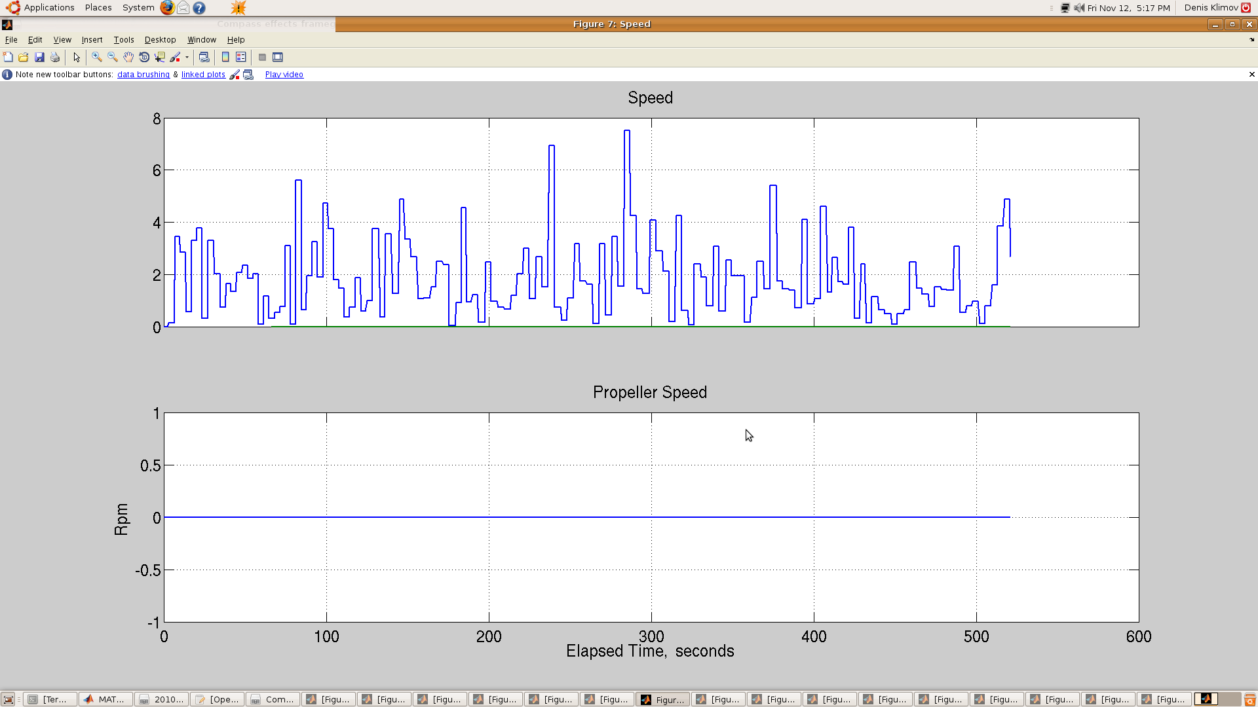Viewport: 1258px width, 707px height.
Task: Choose the Pan hand tool
Action: point(128,58)
